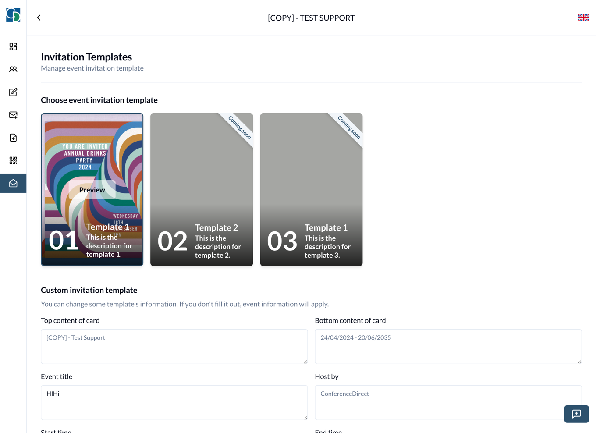Click the Host by text area
The height and width of the screenshot is (433, 596).
tap(438, 402)
